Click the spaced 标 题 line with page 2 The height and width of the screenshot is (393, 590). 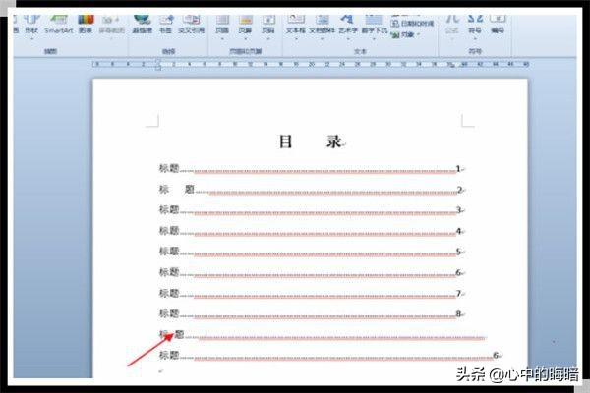click(x=312, y=190)
